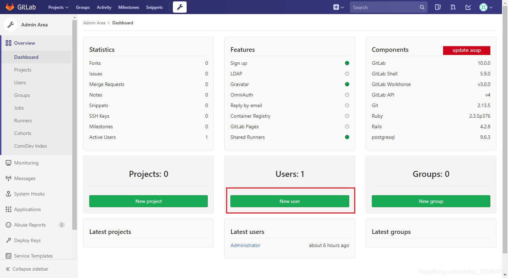508x278 pixels.
Task: Click the Abuse Reports face icon
Action: 8,225
